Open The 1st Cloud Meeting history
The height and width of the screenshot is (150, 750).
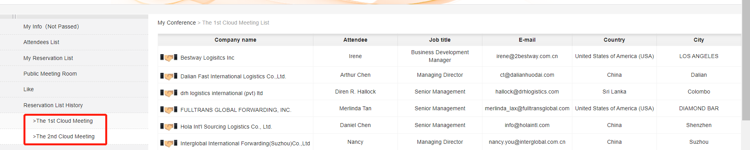[63, 121]
